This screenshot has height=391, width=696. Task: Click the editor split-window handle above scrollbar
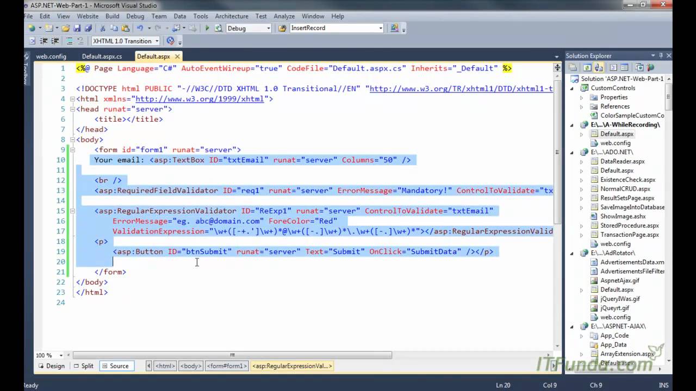click(557, 67)
